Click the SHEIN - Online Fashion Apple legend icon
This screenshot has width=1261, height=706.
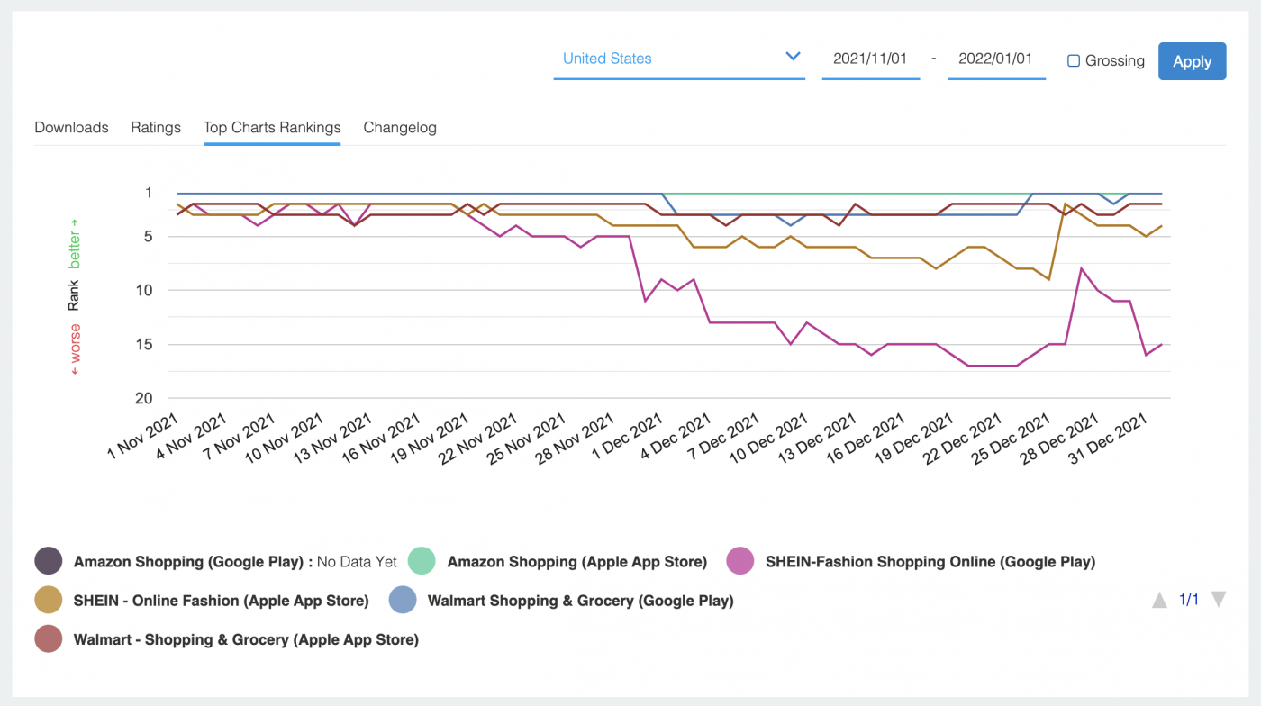50,600
